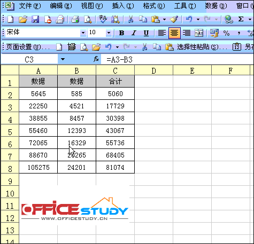
Task: Click the Cut scissors icon in standard toolbar
Action: point(130,19)
